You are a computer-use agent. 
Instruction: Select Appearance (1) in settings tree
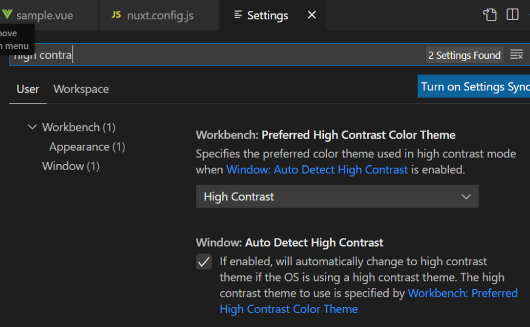coord(87,147)
